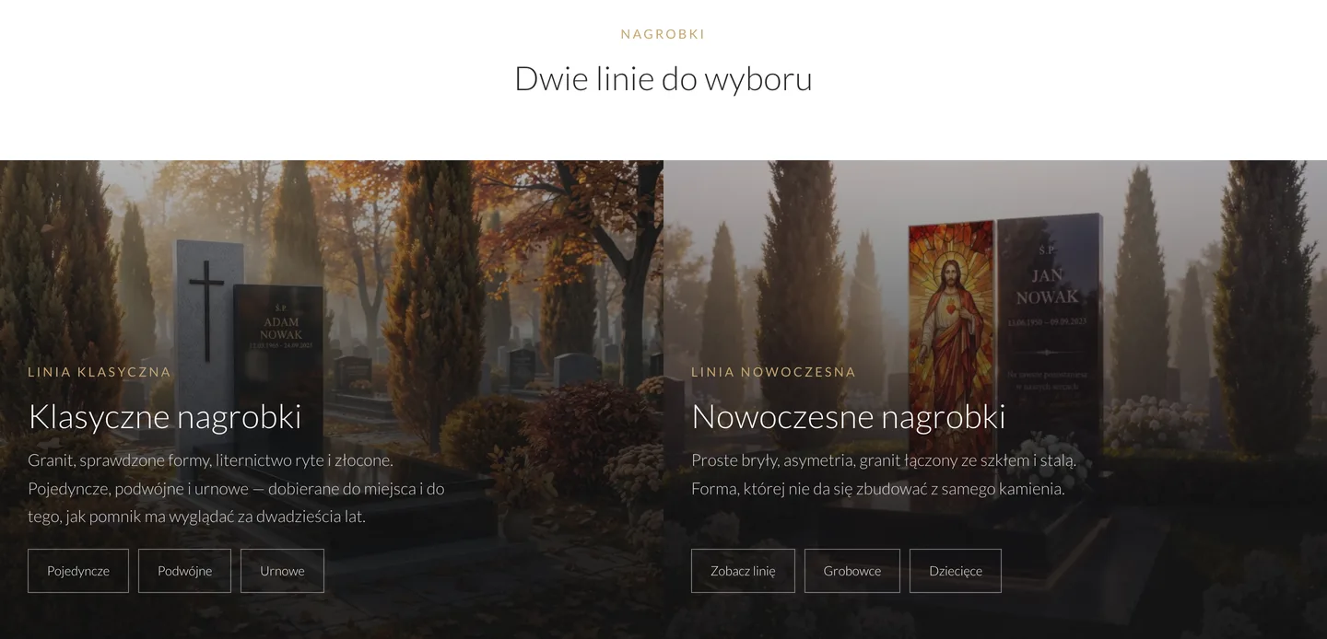Image resolution: width=1327 pixels, height=639 pixels.
Task: Click the Zobacz linię button
Action: tap(743, 571)
